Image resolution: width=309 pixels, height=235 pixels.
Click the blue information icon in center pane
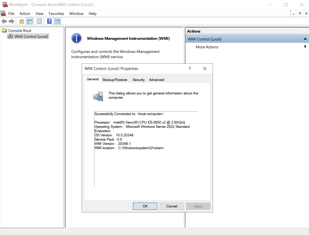coord(76,38)
